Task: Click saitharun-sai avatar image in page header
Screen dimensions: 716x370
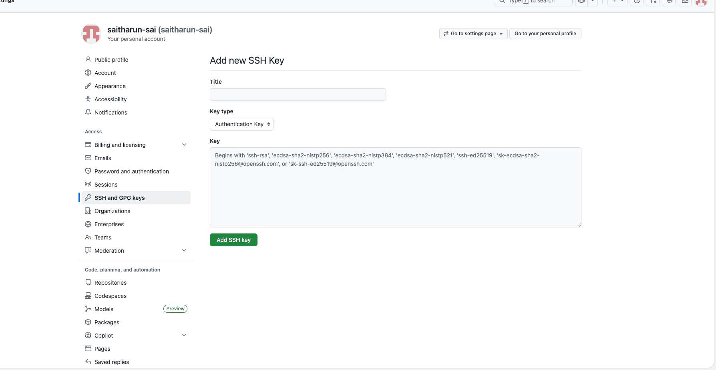Action: point(91,34)
